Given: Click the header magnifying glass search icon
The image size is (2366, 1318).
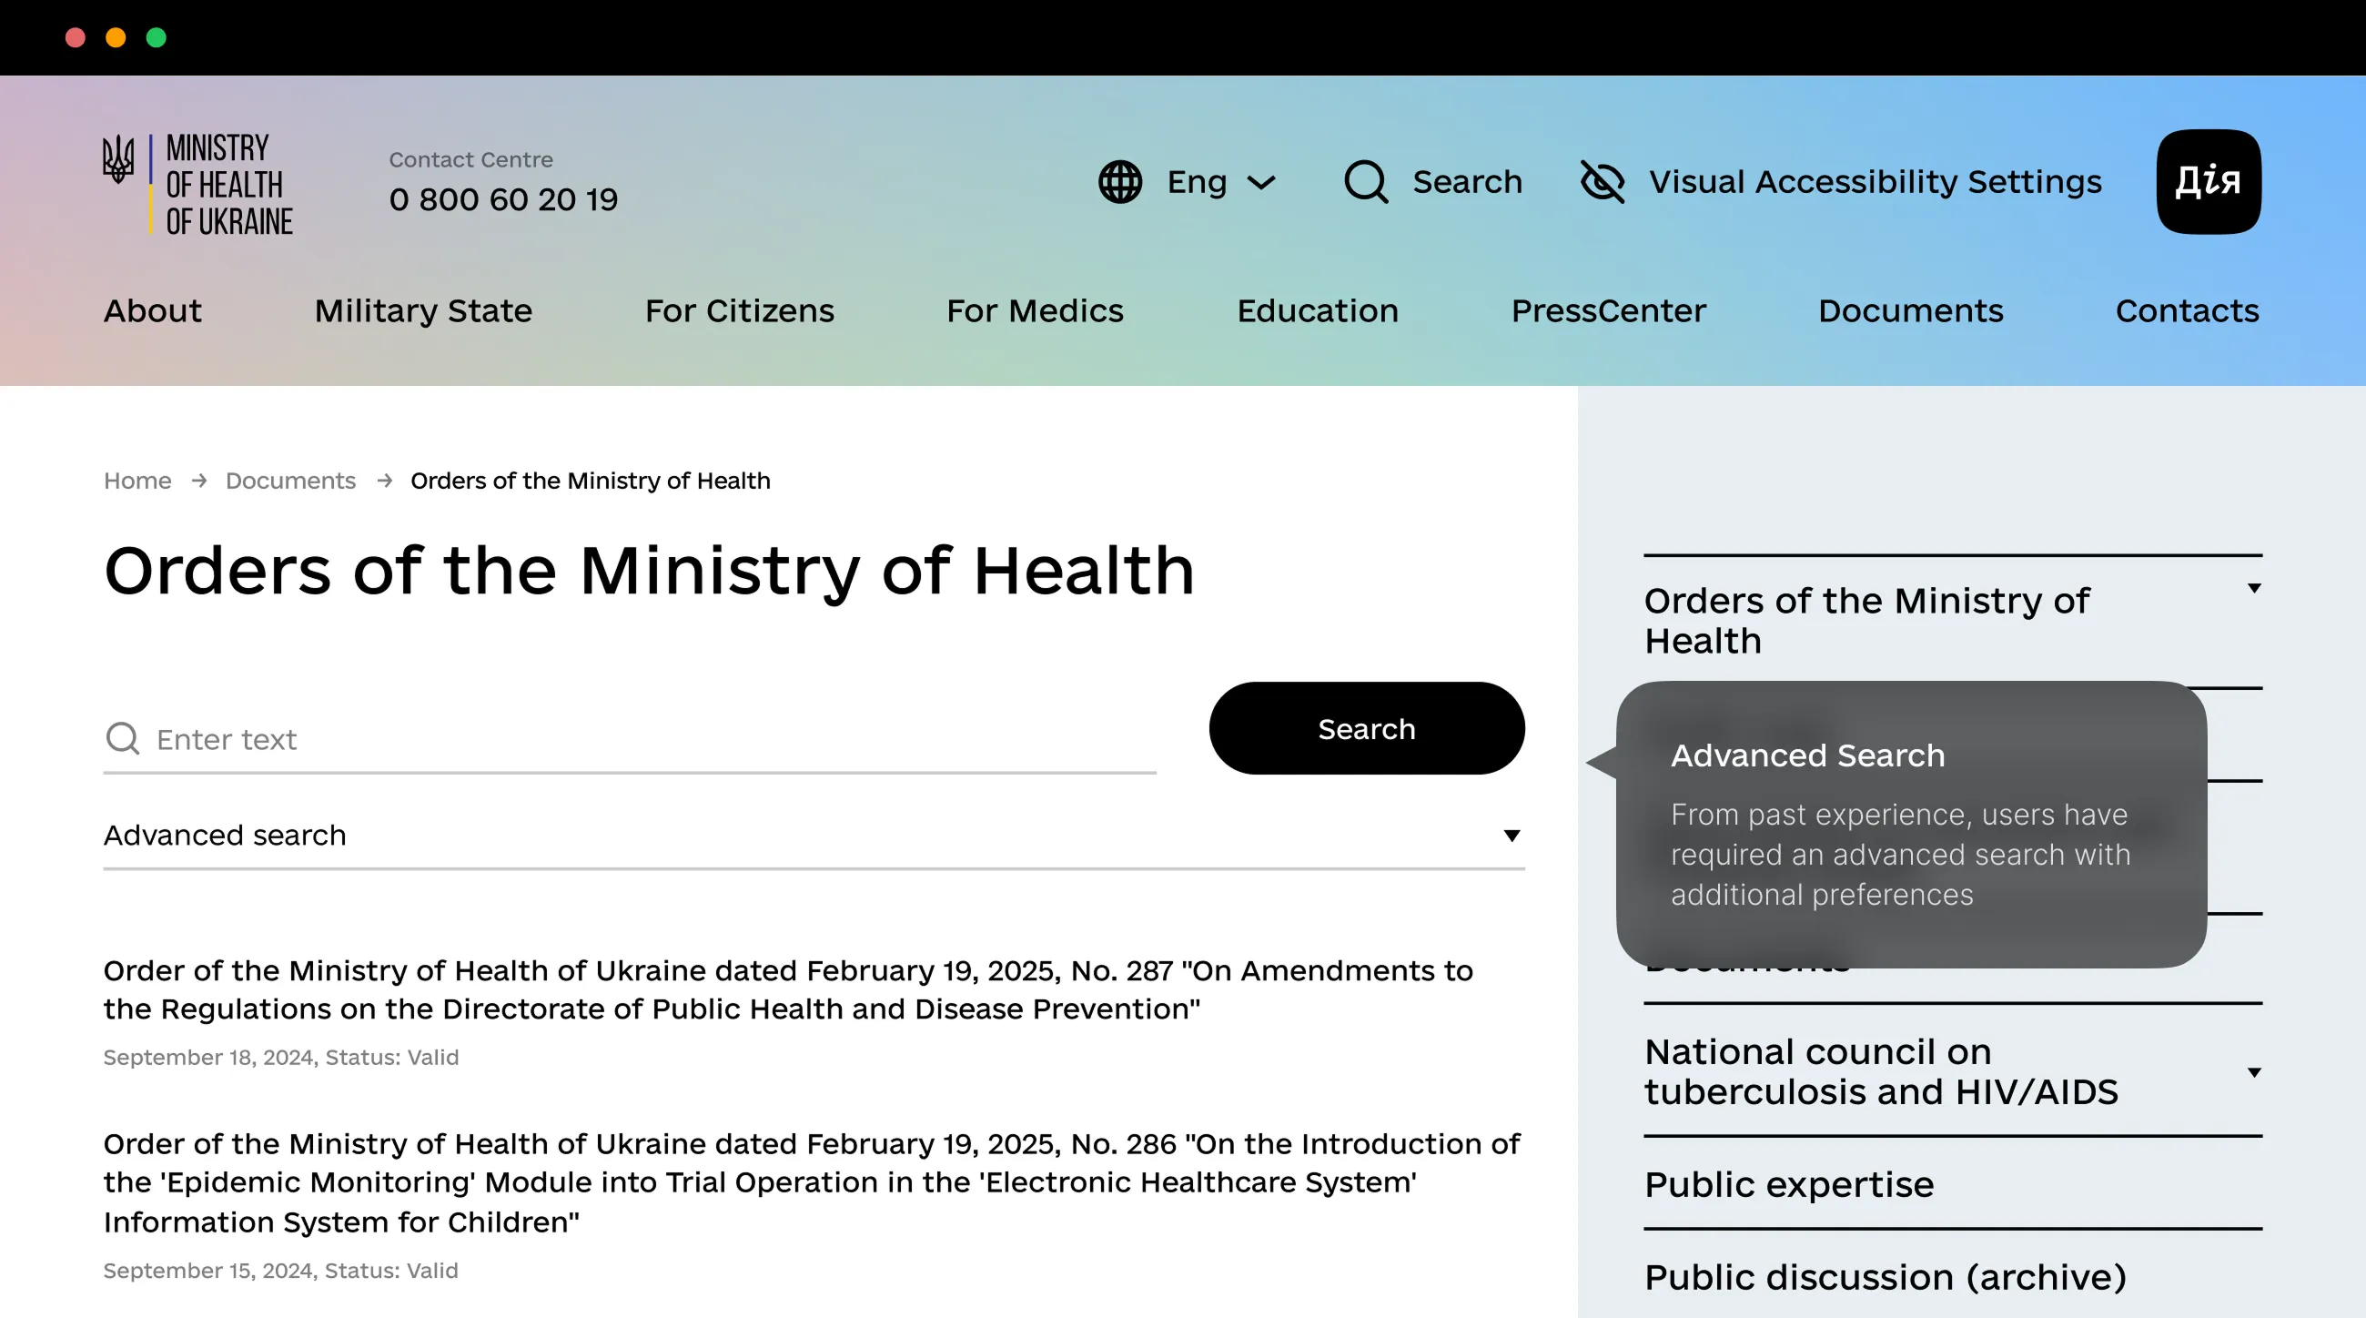Looking at the screenshot, I should coord(1366,182).
